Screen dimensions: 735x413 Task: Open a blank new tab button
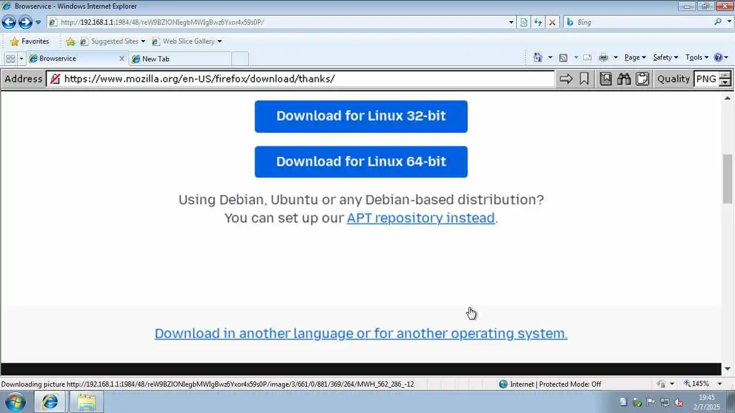point(240,59)
